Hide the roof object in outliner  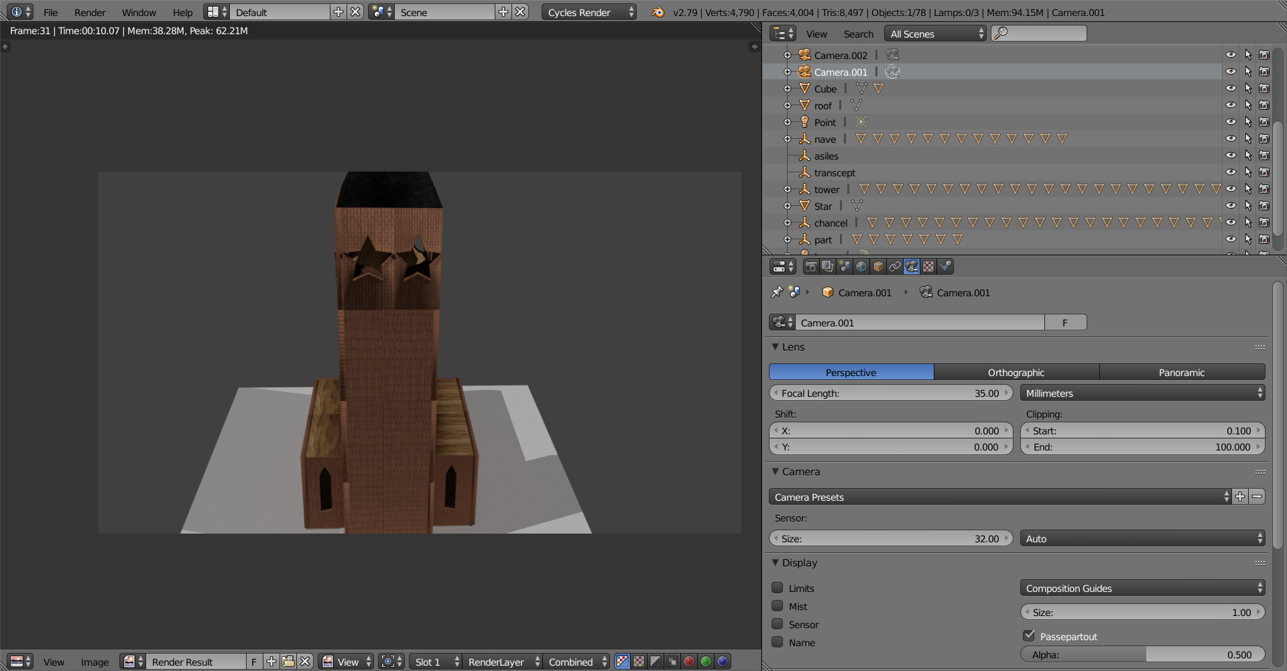click(x=1231, y=105)
